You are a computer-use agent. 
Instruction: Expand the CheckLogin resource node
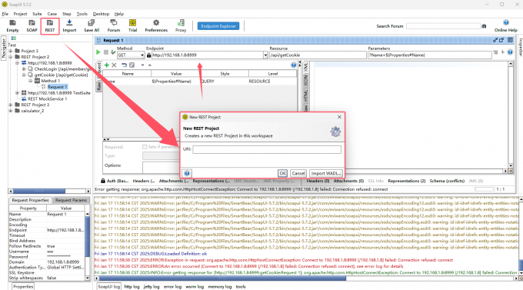pyautogui.click(x=24, y=69)
